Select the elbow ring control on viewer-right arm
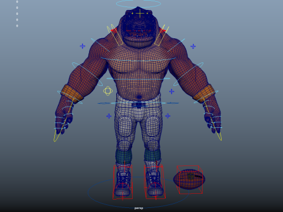 coord(188,74)
